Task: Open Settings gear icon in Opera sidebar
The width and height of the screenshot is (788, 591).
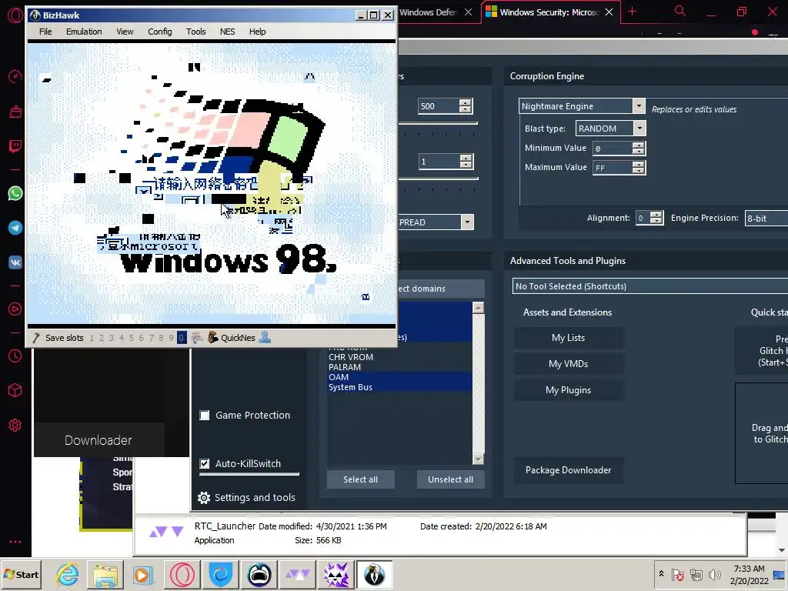Action: point(15,425)
